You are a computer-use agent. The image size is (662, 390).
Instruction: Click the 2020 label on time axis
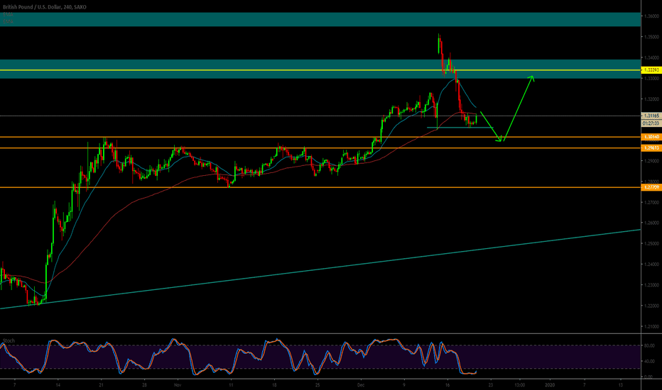pos(550,384)
